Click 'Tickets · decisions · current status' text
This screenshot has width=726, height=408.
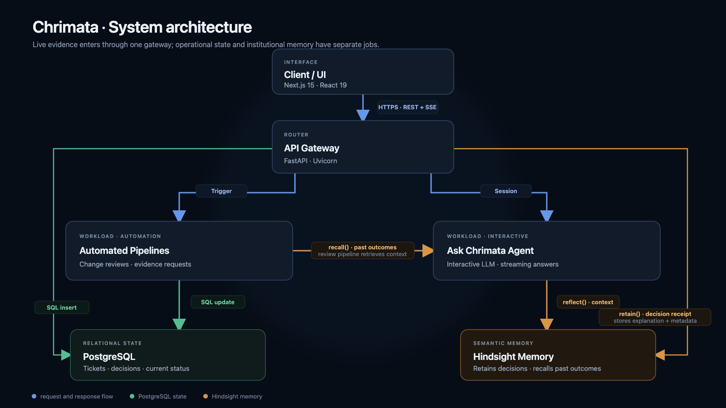point(136,369)
